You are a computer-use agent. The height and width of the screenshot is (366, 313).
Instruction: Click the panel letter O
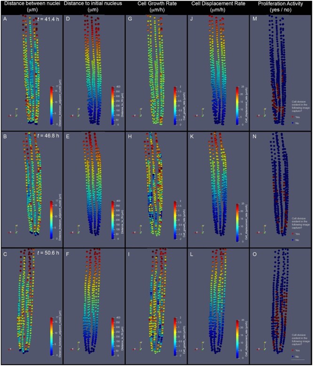coord(254,254)
